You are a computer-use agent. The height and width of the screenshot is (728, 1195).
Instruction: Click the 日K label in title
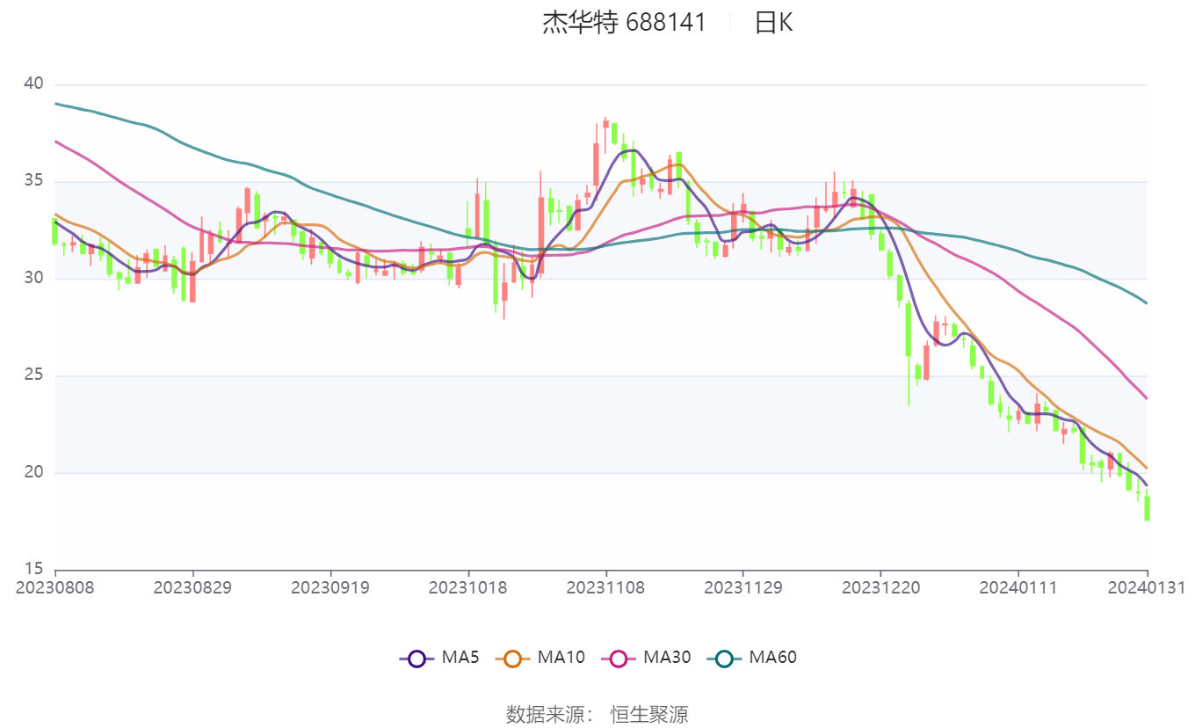pyautogui.click(x=773, y=23)
